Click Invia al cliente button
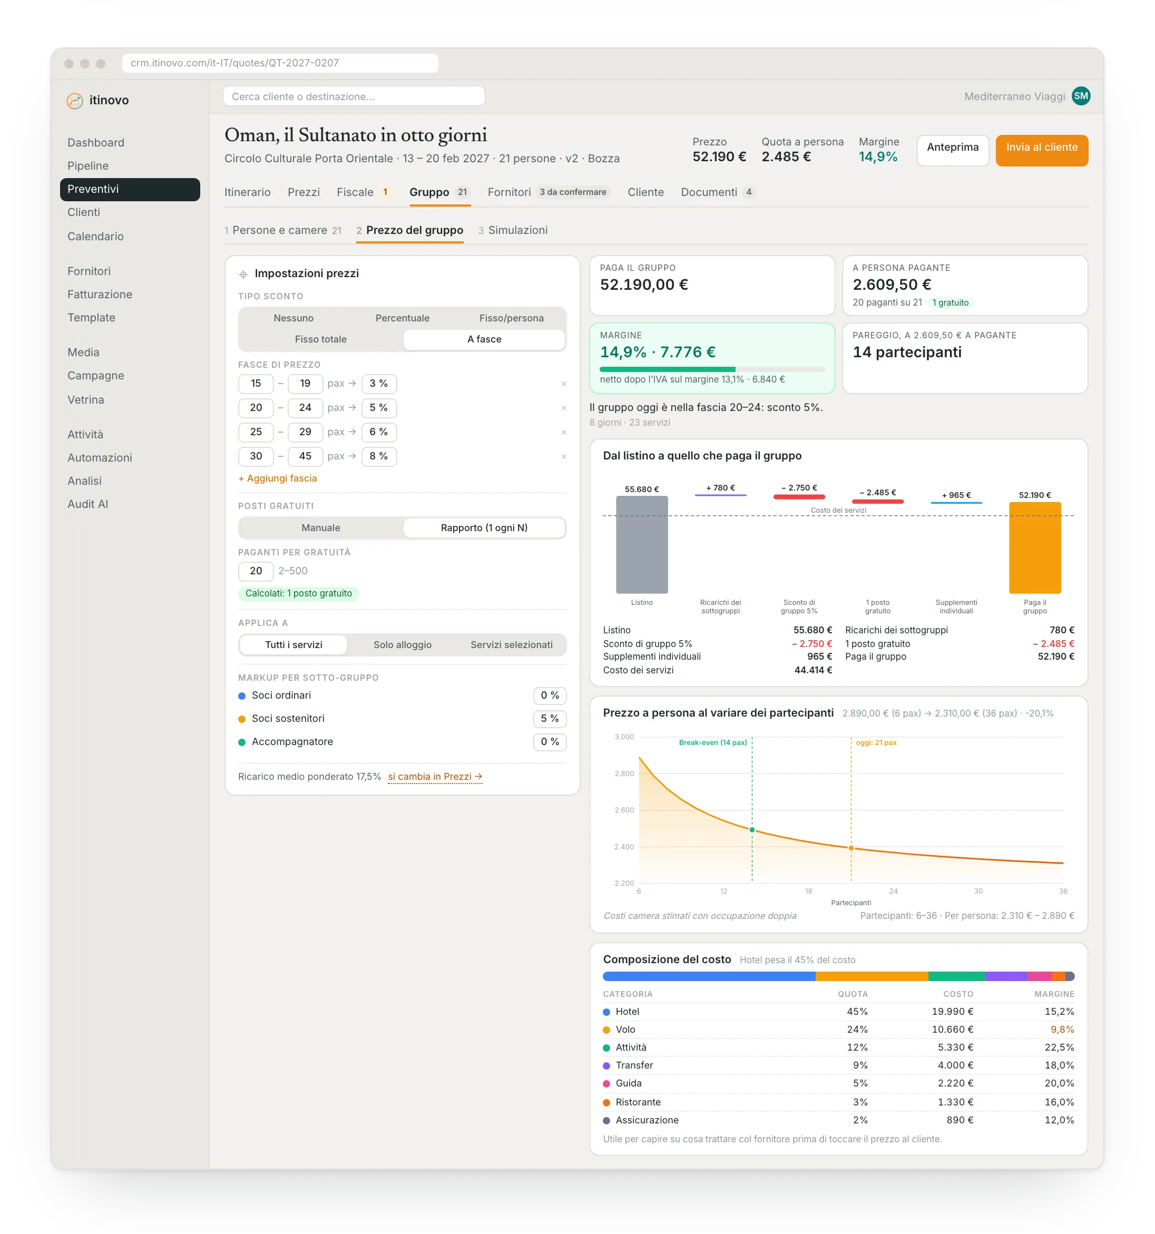 click(x=1041, y=151)
